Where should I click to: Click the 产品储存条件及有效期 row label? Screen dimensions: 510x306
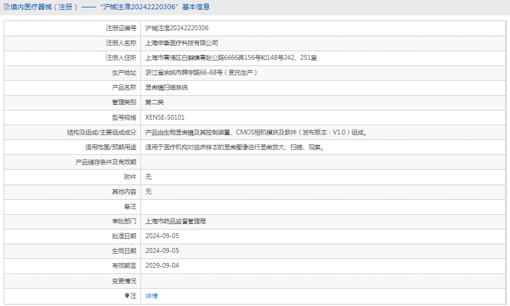(106, 162)
